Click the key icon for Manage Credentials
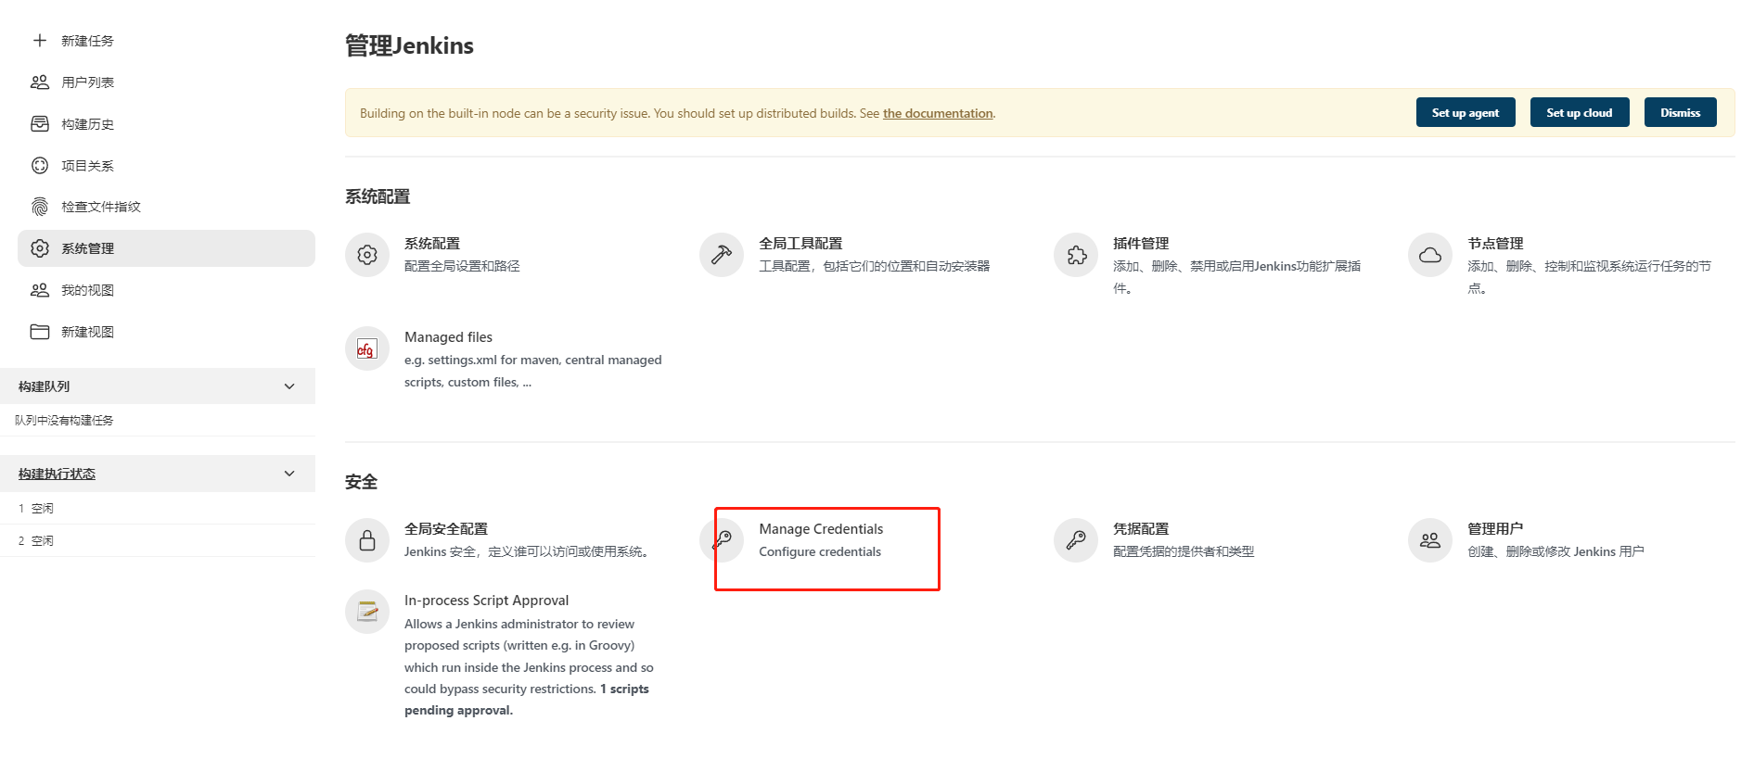 pyautogui.click(x=722, y=540)
